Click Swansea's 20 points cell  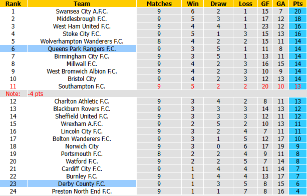coord(298,11)
